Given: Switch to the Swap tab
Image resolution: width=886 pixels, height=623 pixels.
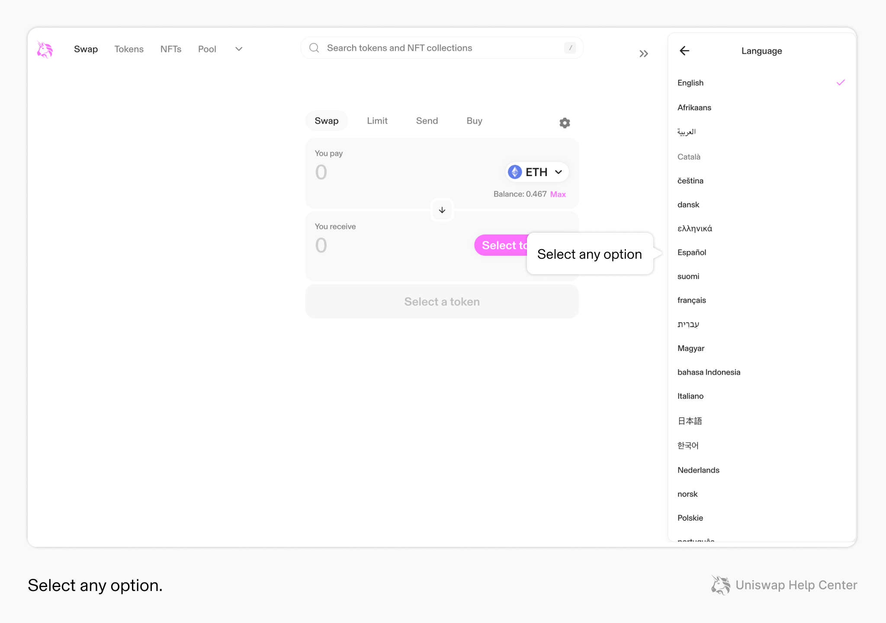Looking at the screenshot, I should pos(327,121).
